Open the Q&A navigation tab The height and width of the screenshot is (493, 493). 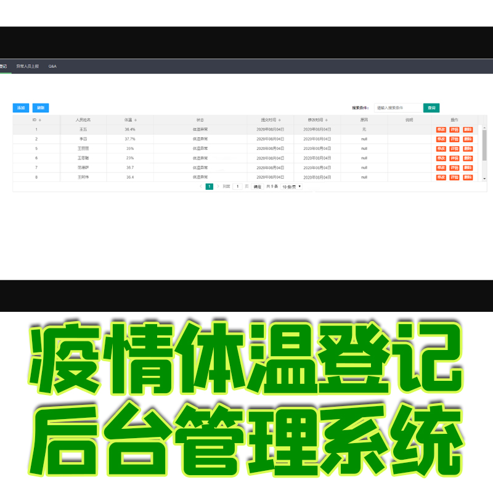[53, 65]
